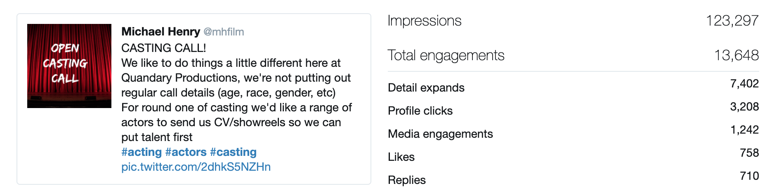Click the Likes metric label

point(401,157)
